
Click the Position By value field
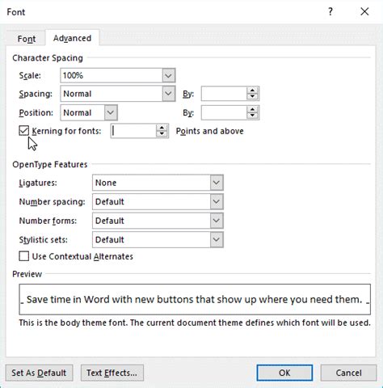224,112
